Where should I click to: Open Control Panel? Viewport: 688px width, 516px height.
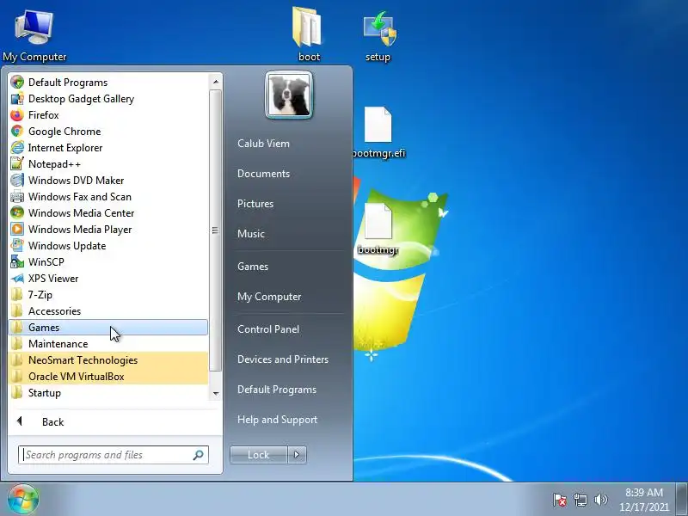(x=268, y=329)
